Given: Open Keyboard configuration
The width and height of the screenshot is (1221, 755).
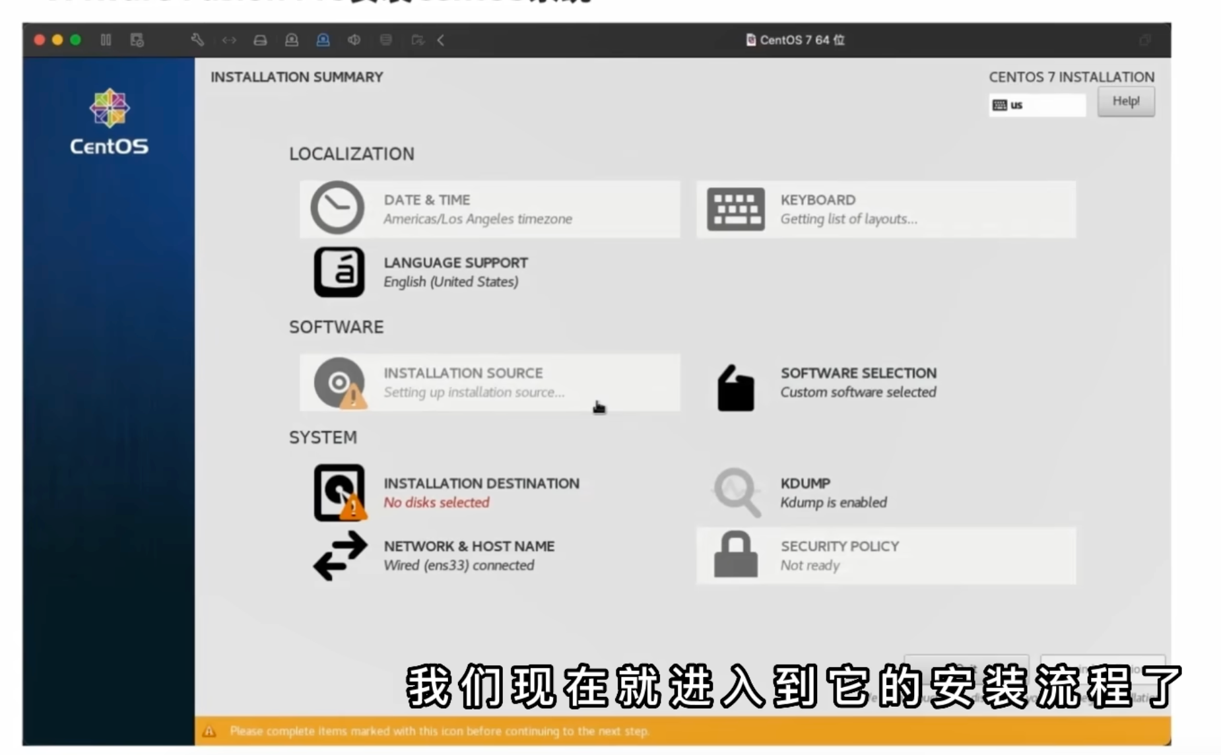Looking at the screenshot, I should pos(886,209).
